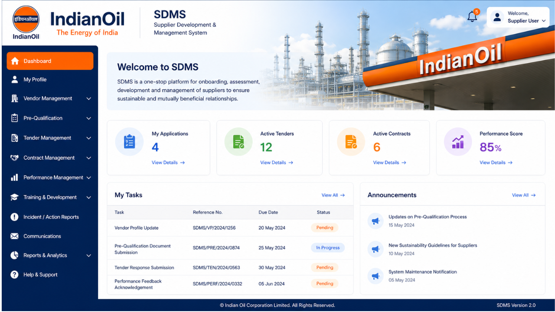Click Pending status for Performance Feedback Acknowledgement

325,283
